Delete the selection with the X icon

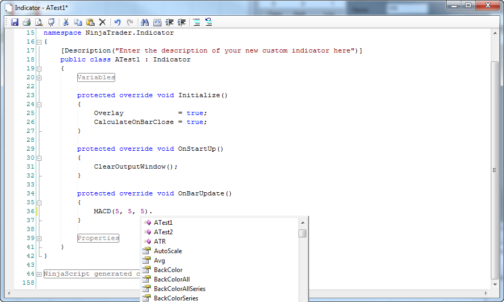(x=102, y=22)
